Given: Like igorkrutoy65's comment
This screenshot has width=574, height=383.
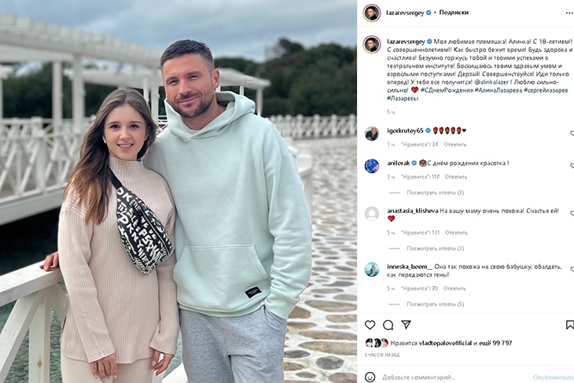Looking at the screenshot, I should tap(572, 133).
